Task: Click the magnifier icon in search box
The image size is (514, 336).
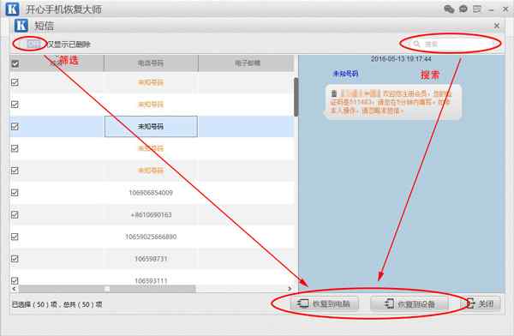Action: click(x=416, y=44)
